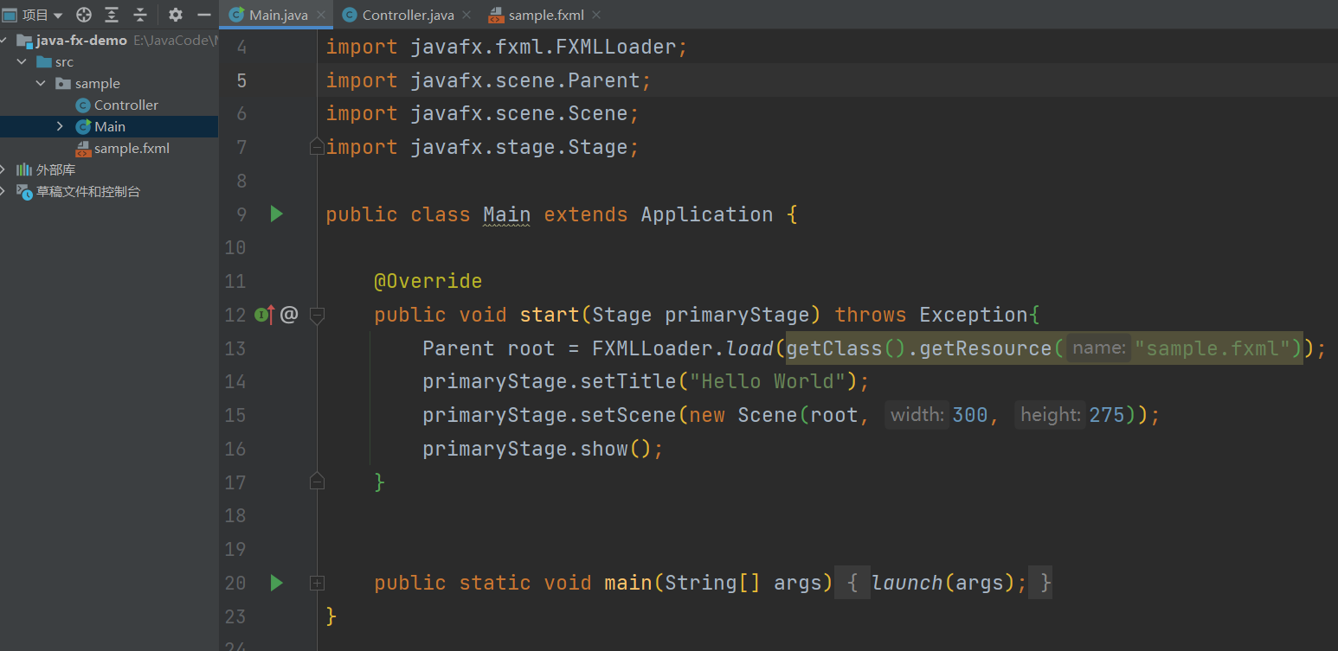Collapse the src folder node

pos(22,62)
